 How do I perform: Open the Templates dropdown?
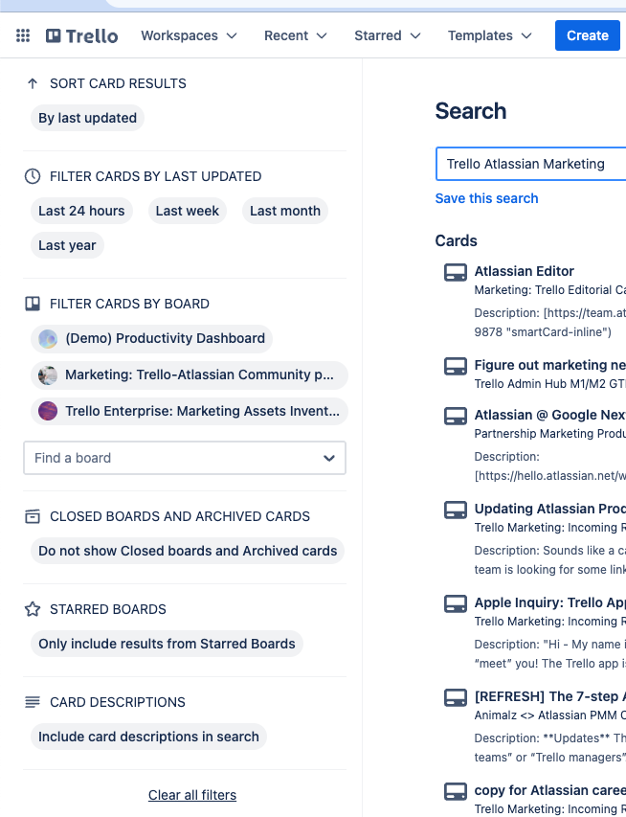489,35
